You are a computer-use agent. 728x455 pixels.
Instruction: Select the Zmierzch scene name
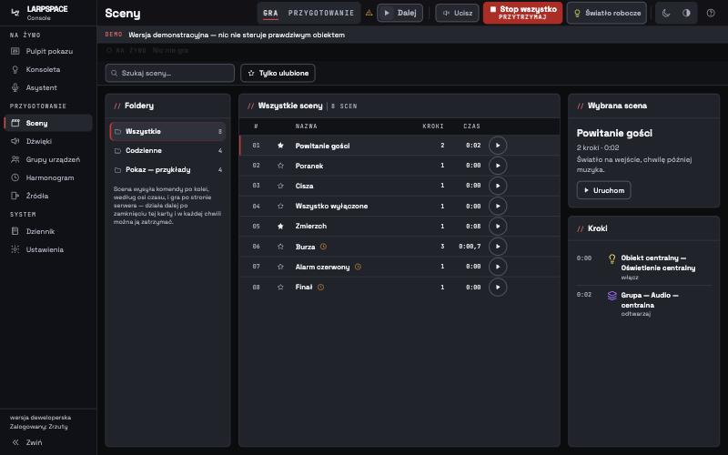click(311, 226)
